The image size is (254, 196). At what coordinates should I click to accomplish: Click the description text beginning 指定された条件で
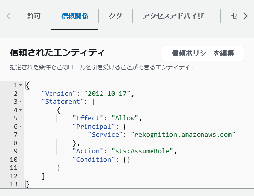coord(102,67)
